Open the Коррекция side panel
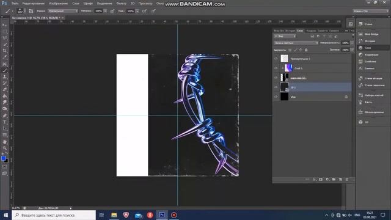Viewport: 391px width, 220px height. [x=371, y=54]
